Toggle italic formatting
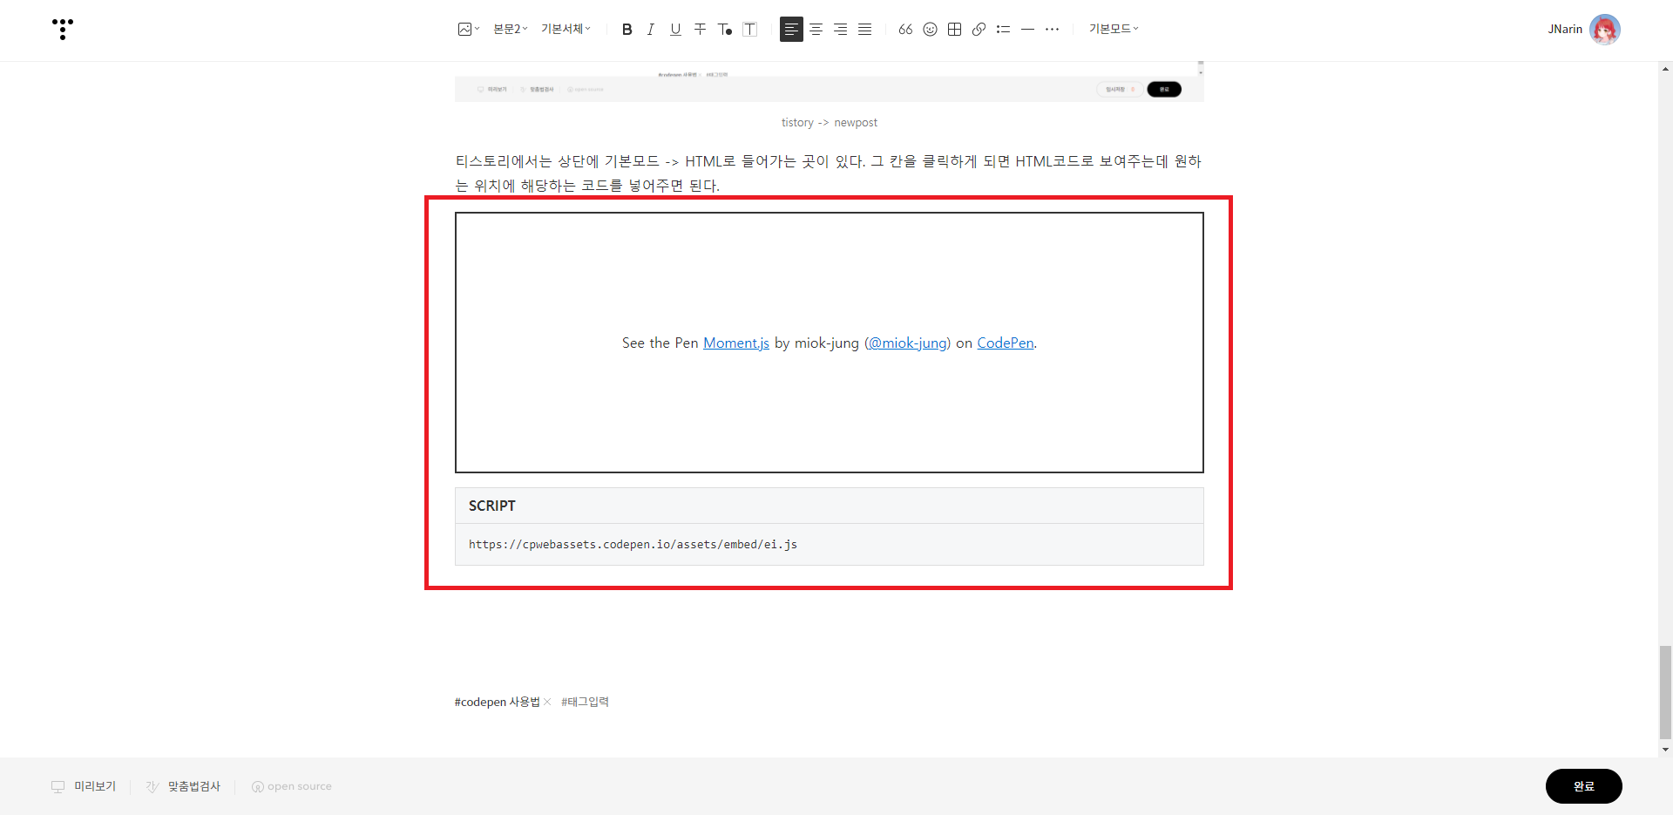 [651, 29]
